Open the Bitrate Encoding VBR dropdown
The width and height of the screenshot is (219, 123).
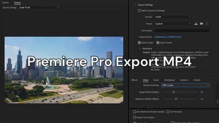185,85
